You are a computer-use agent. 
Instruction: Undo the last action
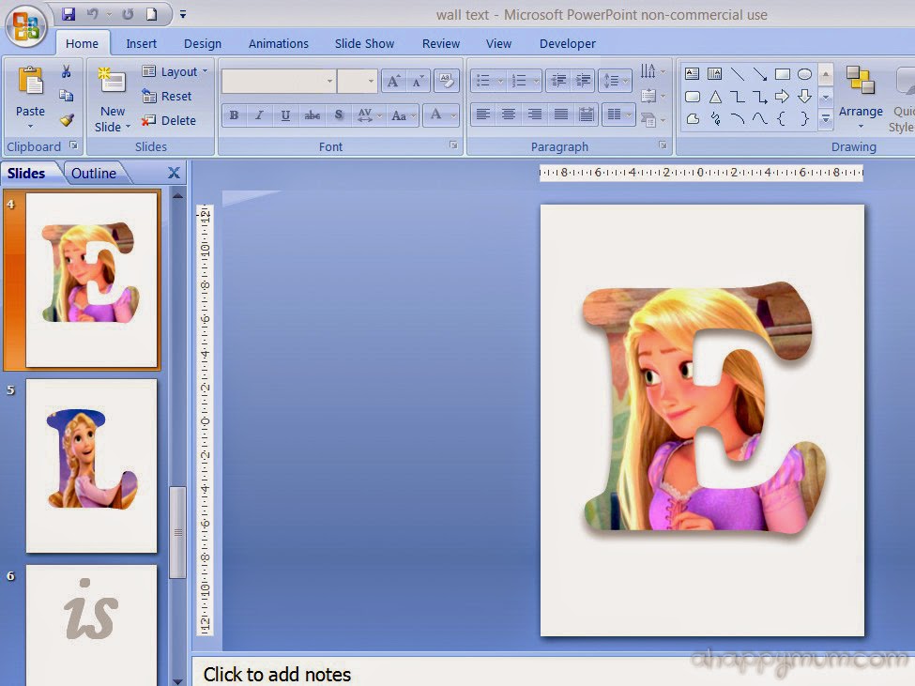(x=92, y=14)
